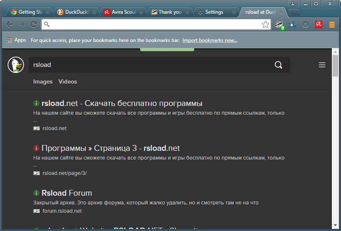The width and height of the screenshot is (341, 231).
Task: Click the RS favicon next to rsload.net/page/3/
Action: (37, 173)
